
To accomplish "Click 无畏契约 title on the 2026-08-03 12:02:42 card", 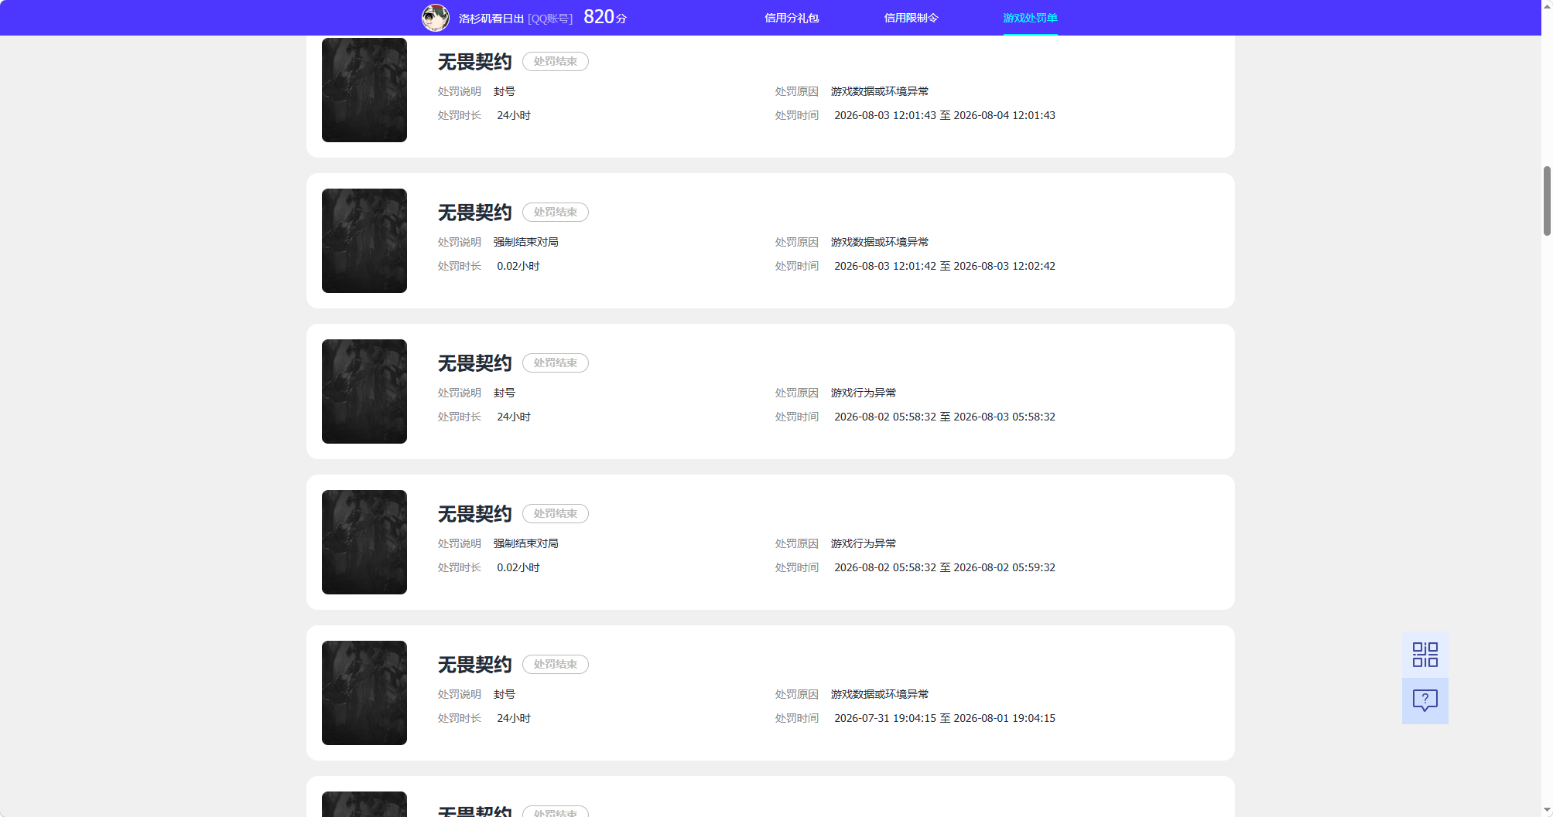I will [x=475, y=213].
